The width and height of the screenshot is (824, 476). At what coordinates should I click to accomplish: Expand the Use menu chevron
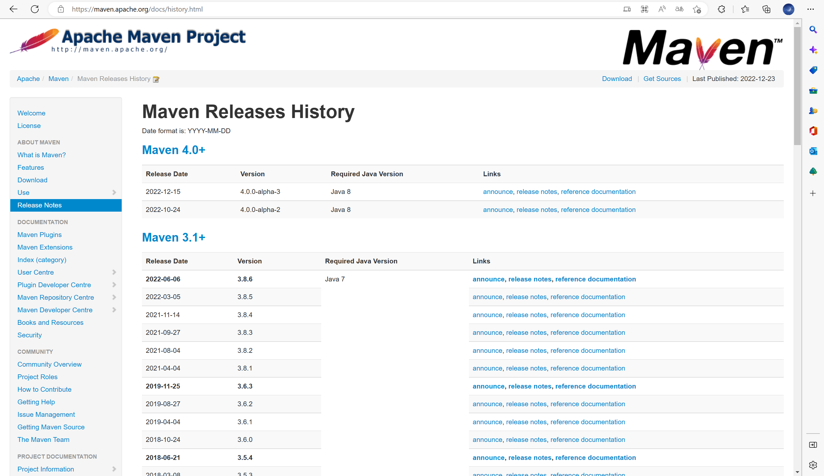114,192
